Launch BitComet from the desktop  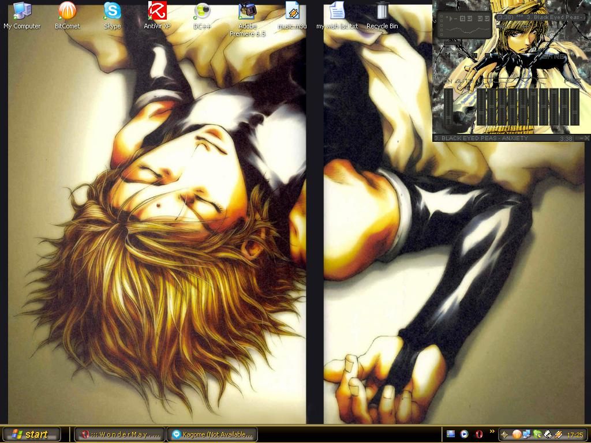(67, 16)
